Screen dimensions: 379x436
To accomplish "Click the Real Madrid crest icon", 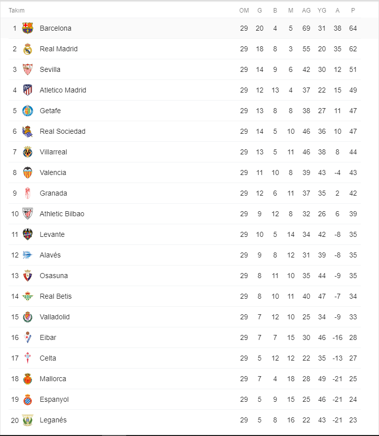I will point(28,49).
